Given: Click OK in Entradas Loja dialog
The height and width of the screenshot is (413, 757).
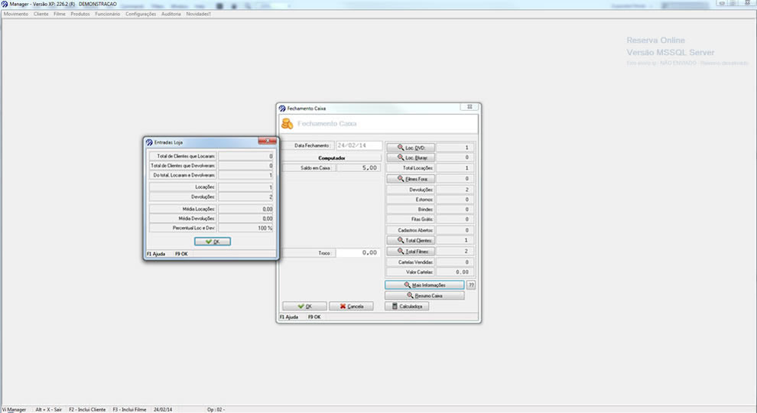Looking at the screenshot, I should [x=212, y=241].
